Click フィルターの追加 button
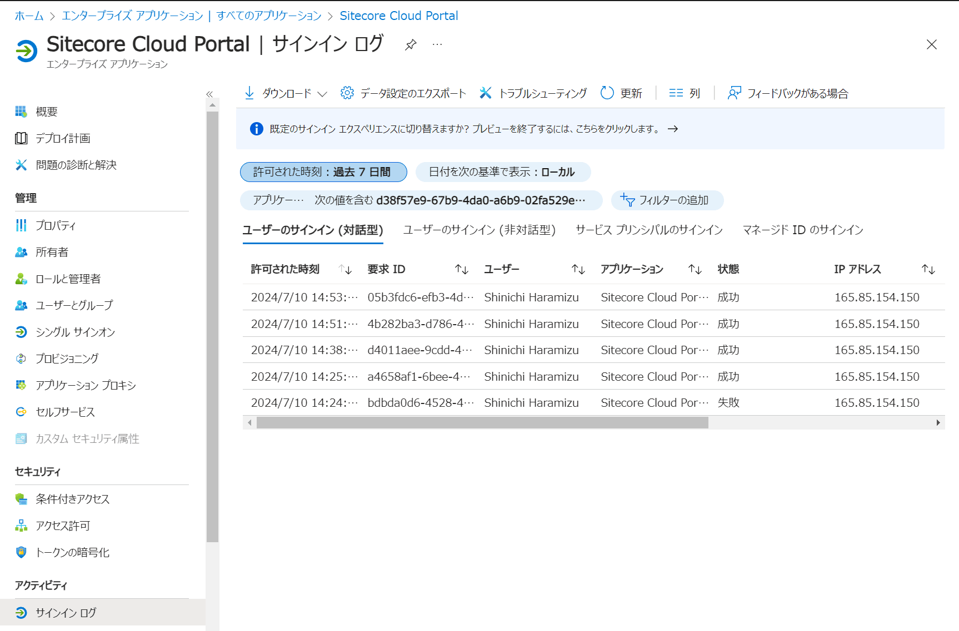959x631 pixels. [667, 200]
